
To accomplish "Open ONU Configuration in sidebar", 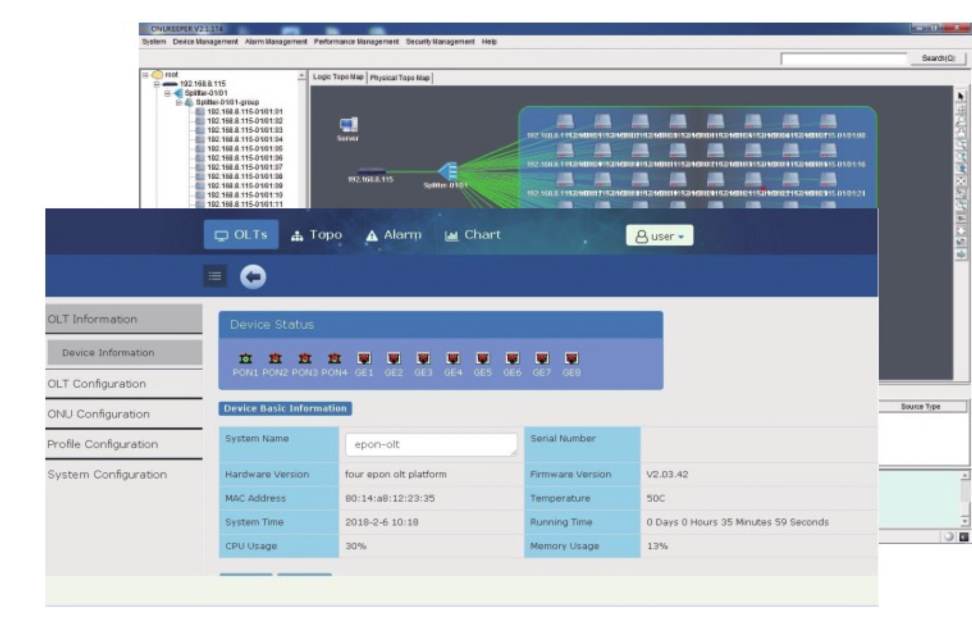I will click(98, 414).
